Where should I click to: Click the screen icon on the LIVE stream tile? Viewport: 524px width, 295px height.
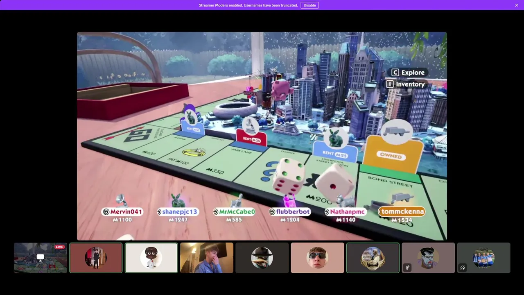pyautogui.click(x=41, y=257)
